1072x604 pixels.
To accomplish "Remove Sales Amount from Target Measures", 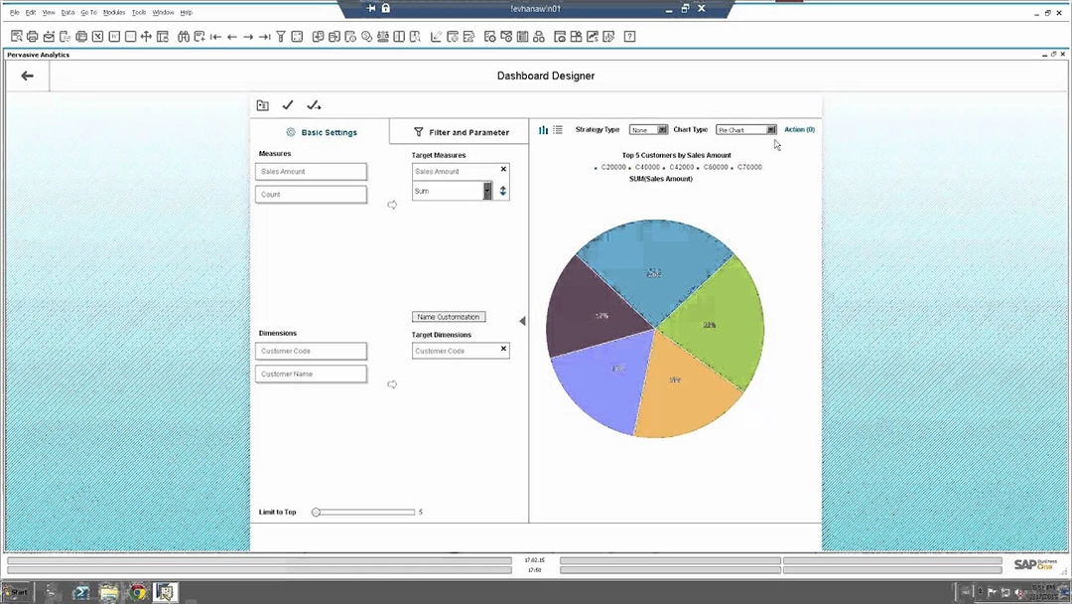I will 503,170.
